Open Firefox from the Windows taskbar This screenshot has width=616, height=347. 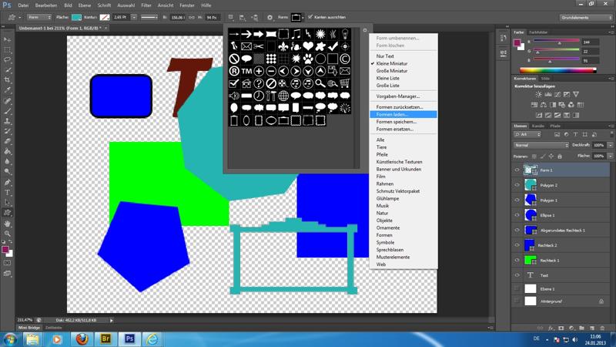tap(81, 339)
